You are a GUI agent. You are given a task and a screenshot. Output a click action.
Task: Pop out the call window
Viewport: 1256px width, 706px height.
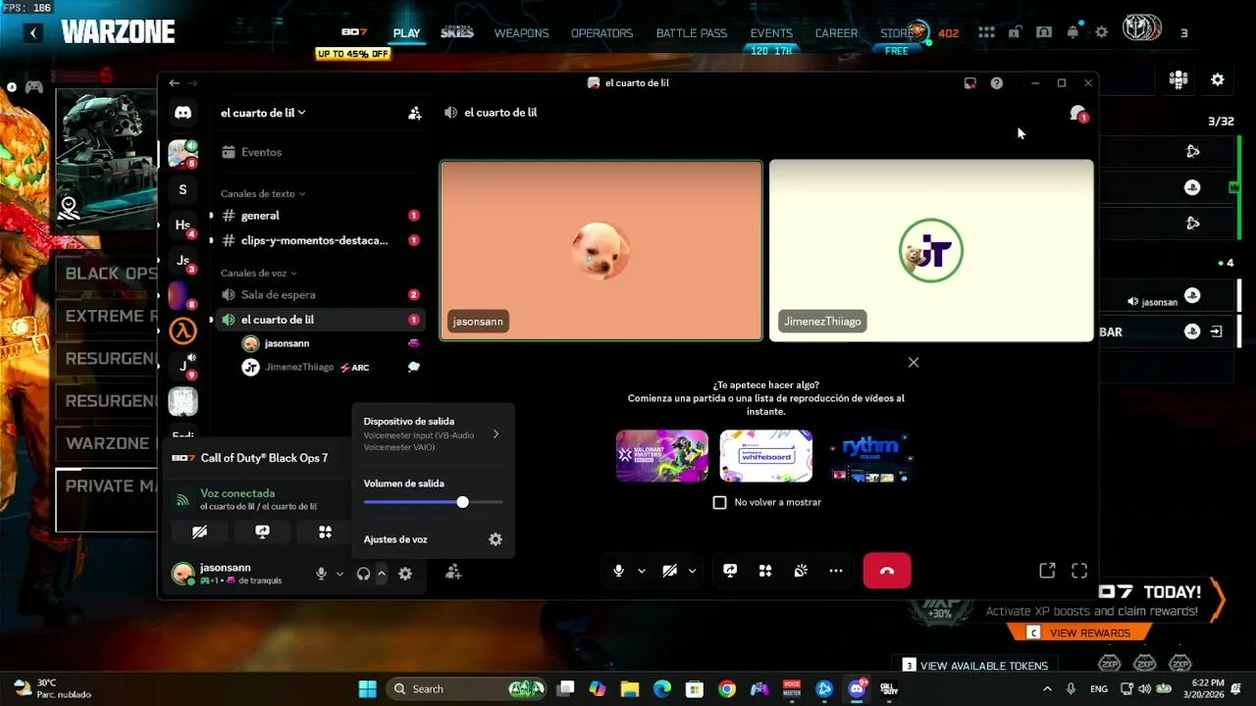[1047, 571]
